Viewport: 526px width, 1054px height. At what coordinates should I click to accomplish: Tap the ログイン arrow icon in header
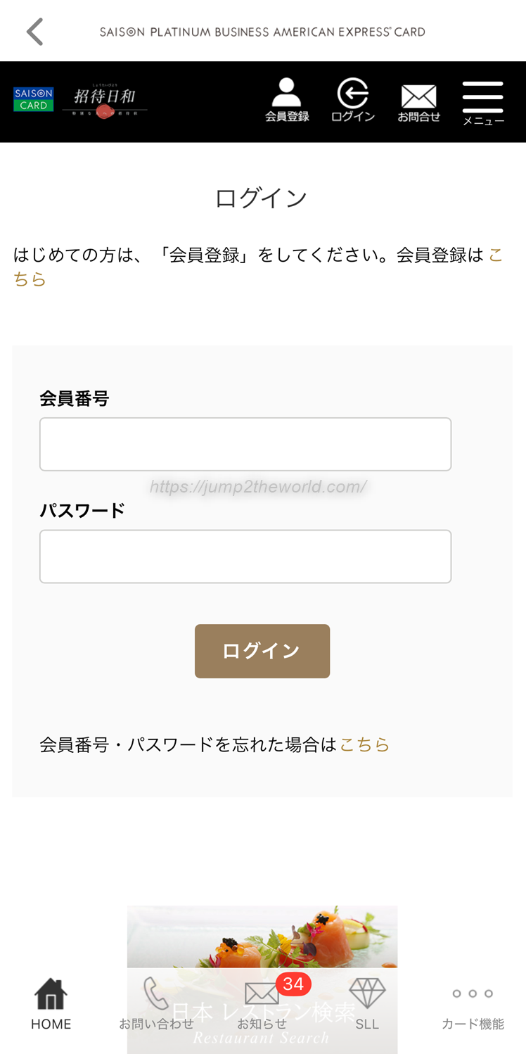coord(352,101)
